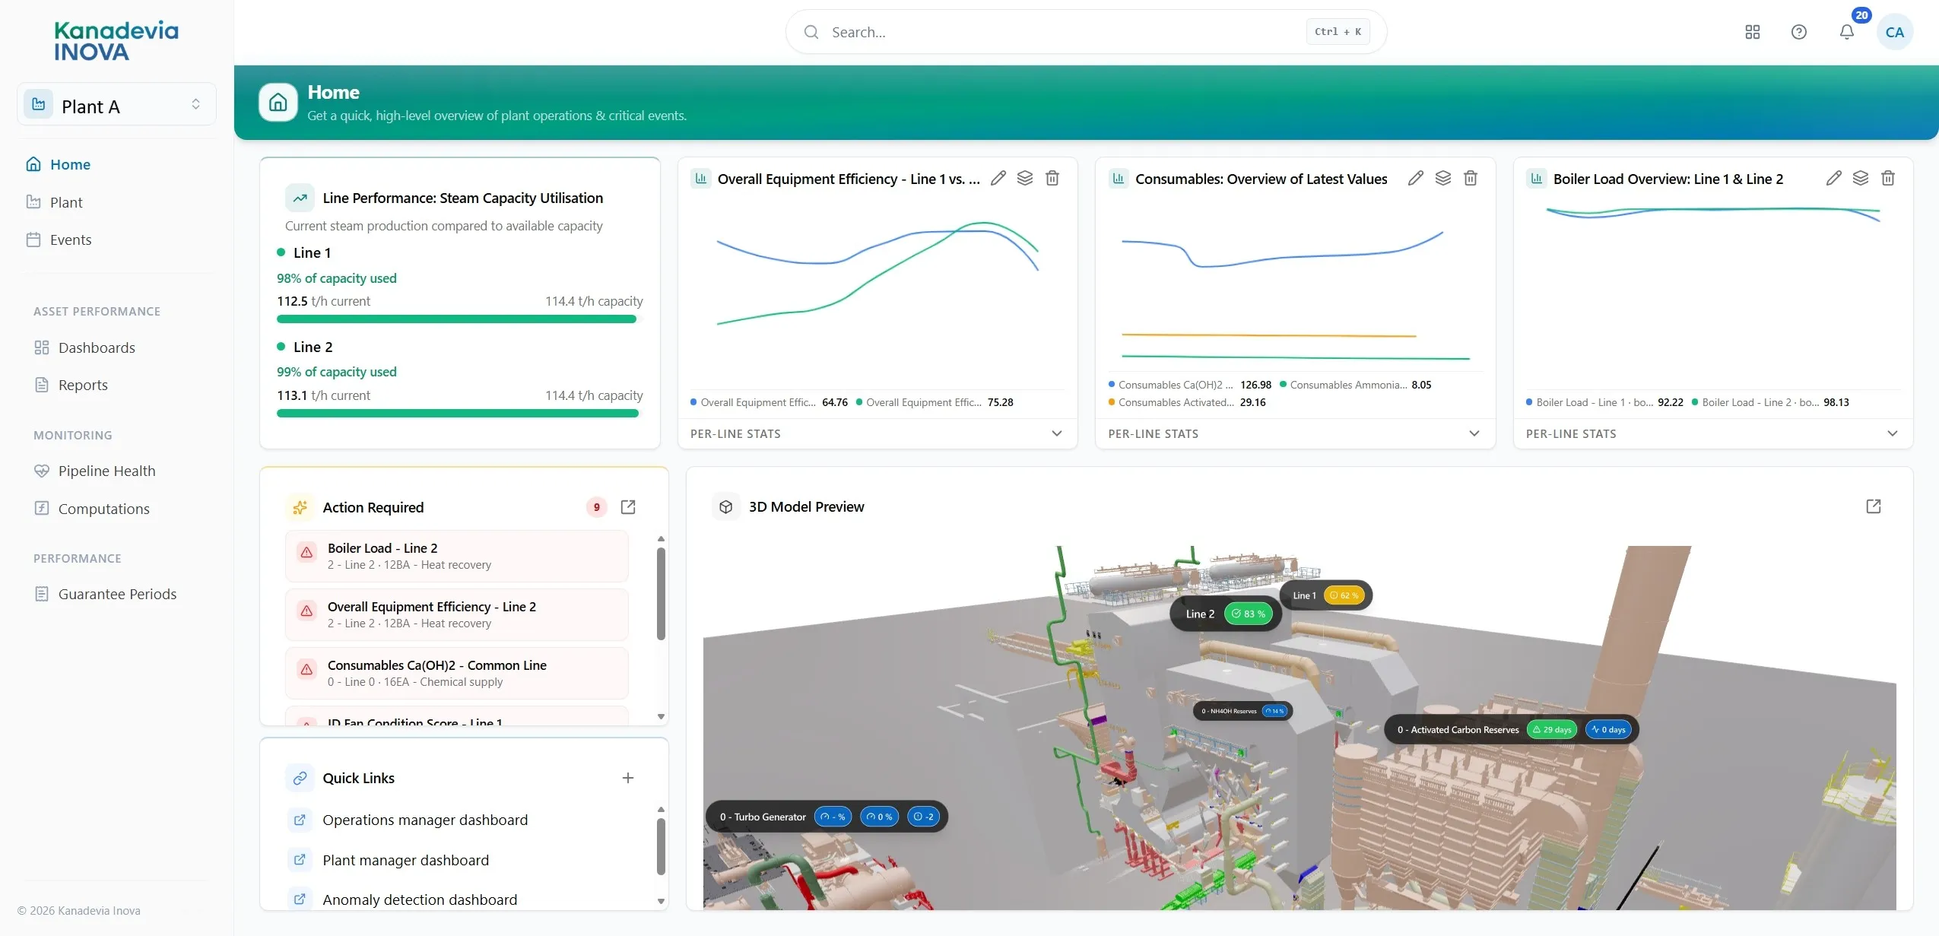Open the CA user avatar menu
The height and width of the screenshot is (936, 1939).
point(1894,32)
